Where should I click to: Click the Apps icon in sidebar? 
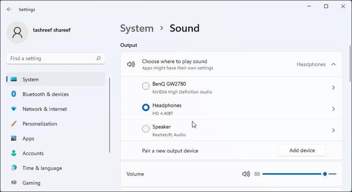click(14, 138)
